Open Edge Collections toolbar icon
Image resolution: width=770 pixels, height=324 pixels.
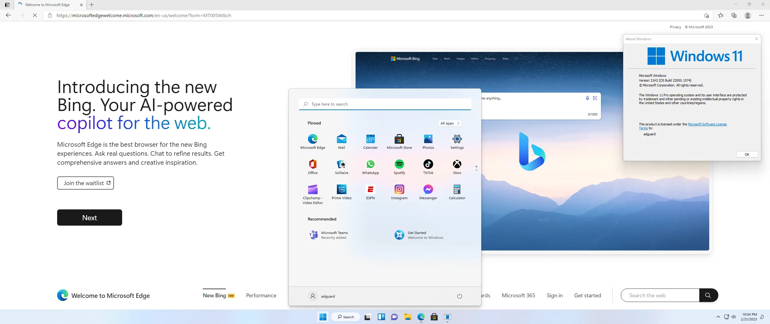[734, 15]
